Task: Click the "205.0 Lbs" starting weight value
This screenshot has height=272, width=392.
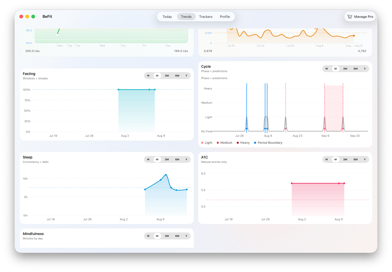Action: (x=32, y=51)
